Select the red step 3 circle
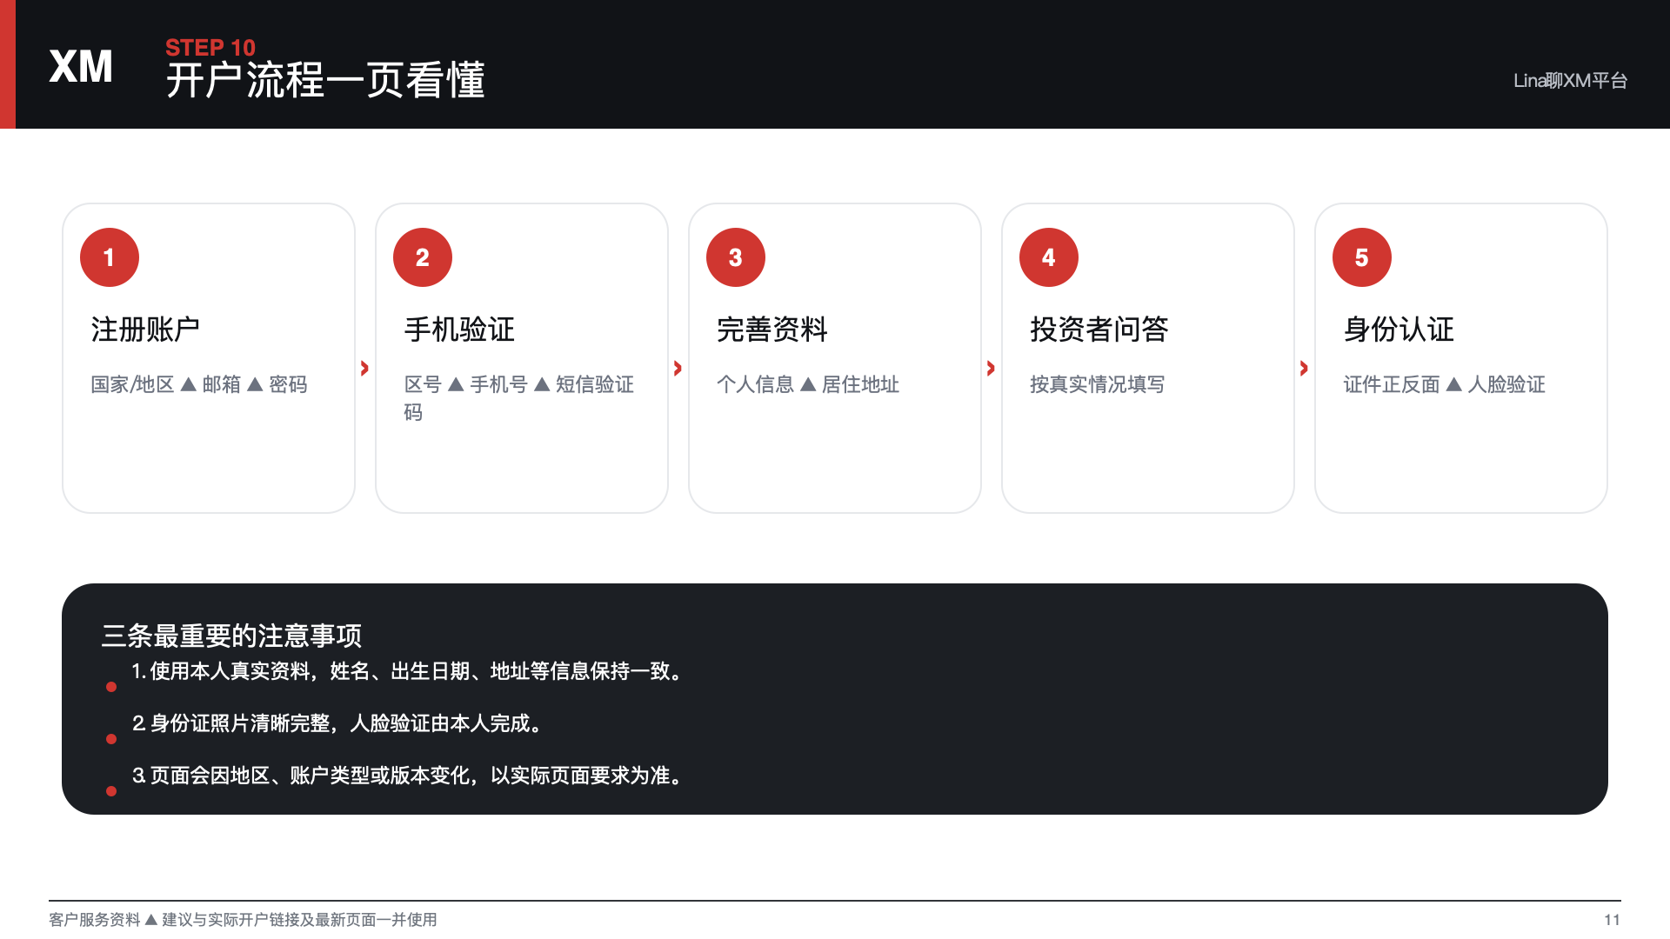 736,257
